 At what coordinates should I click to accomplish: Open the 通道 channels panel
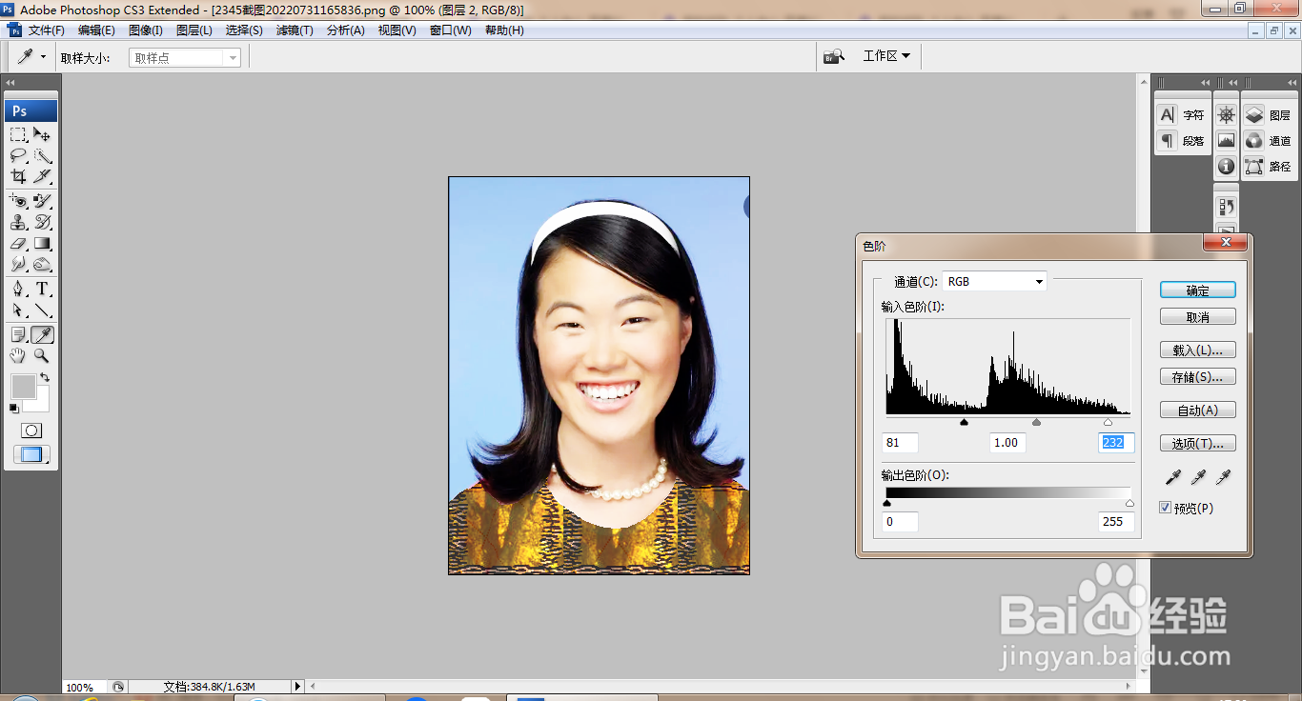(1269, 140)
